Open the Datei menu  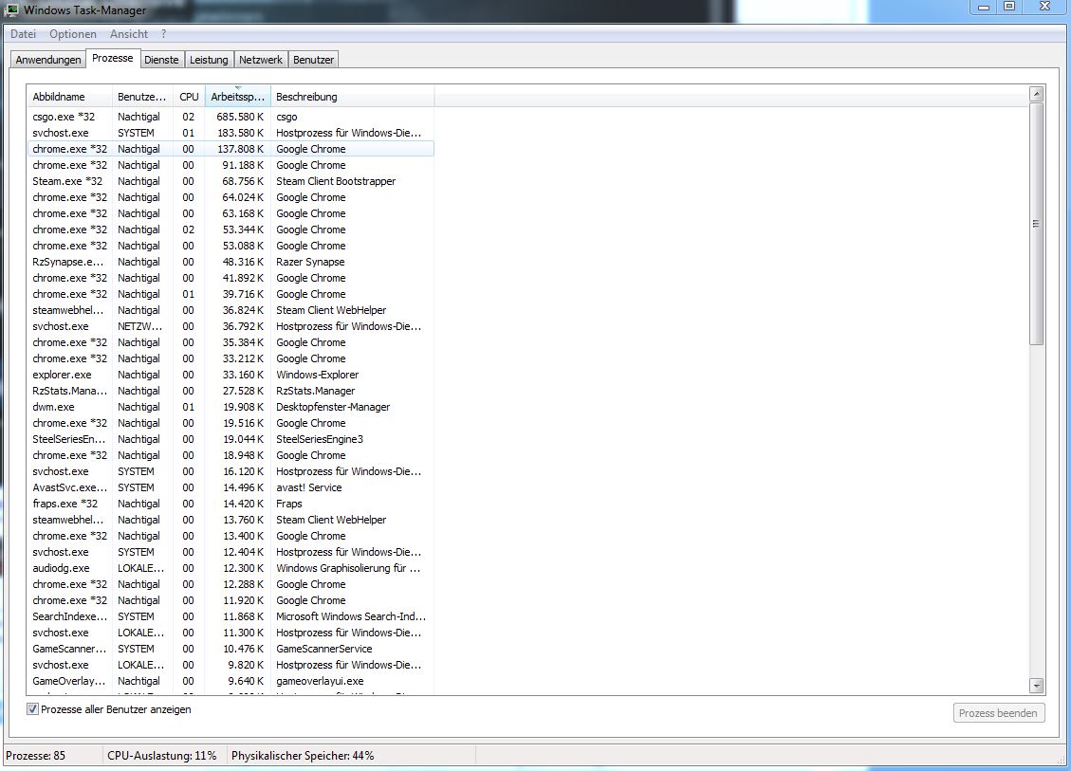pos(23,33)
